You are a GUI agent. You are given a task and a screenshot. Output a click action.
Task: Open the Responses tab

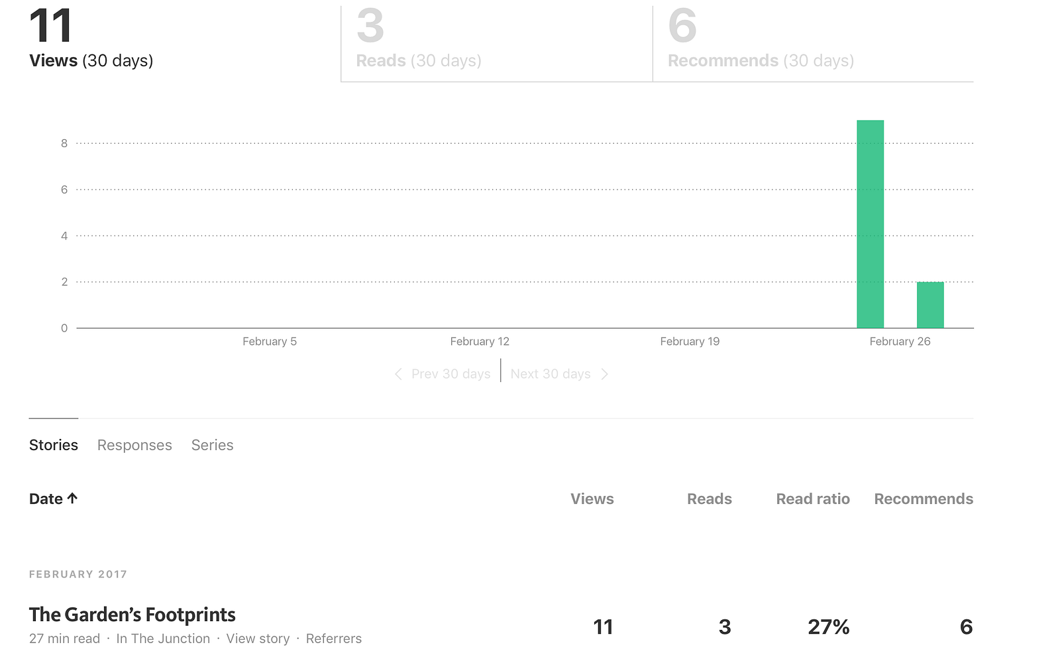coord(134,445)
